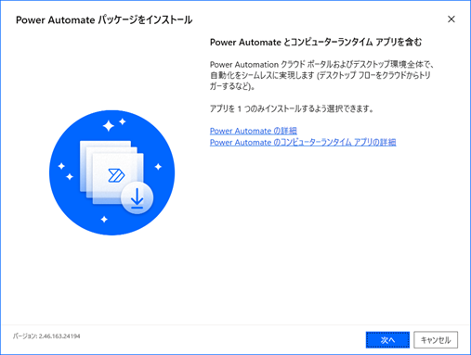Click the バージョン 2.46.163.24194 version label
The height and width of the screenshot is (355, 471).
[46, 336]
